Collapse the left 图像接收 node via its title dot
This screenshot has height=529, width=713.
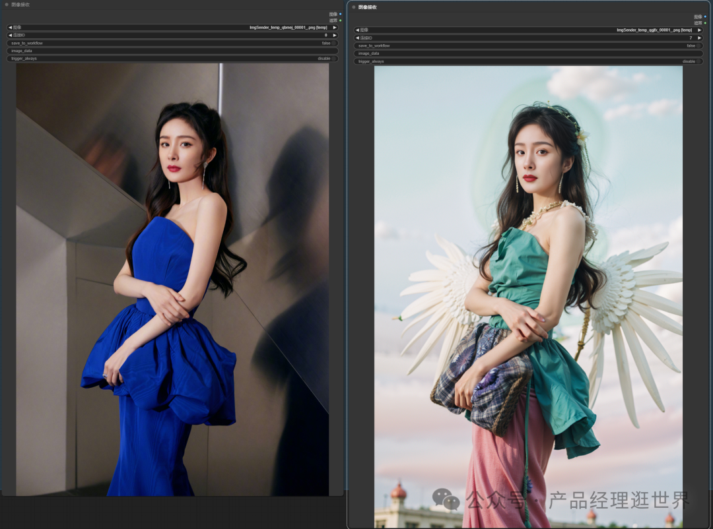pos(7,4)
